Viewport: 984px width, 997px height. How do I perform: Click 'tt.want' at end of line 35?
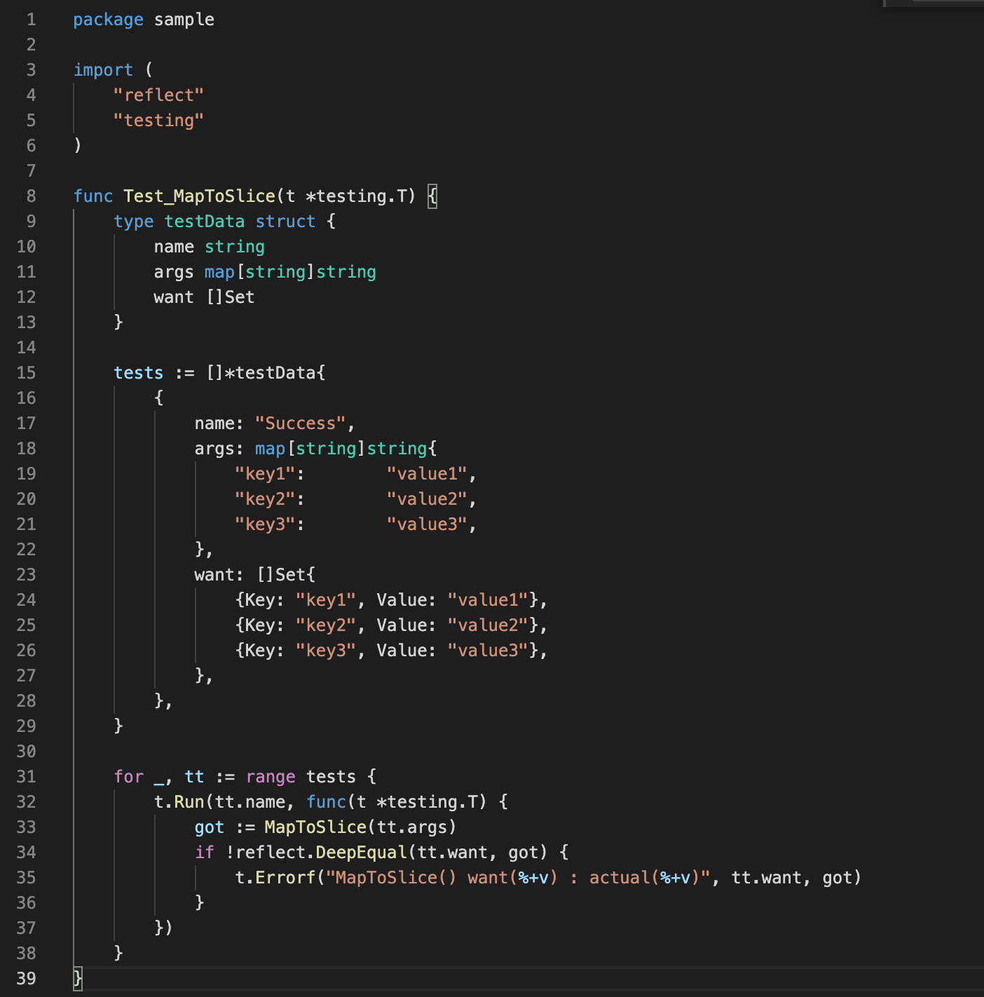767,878
